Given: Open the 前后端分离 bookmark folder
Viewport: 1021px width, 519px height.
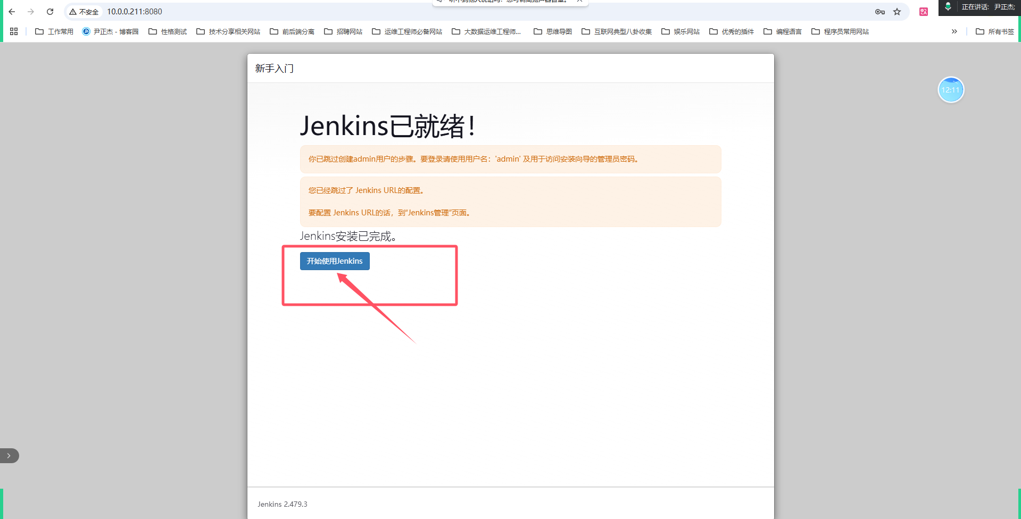Looking at the screenshot, I should [x=292, y=31].
